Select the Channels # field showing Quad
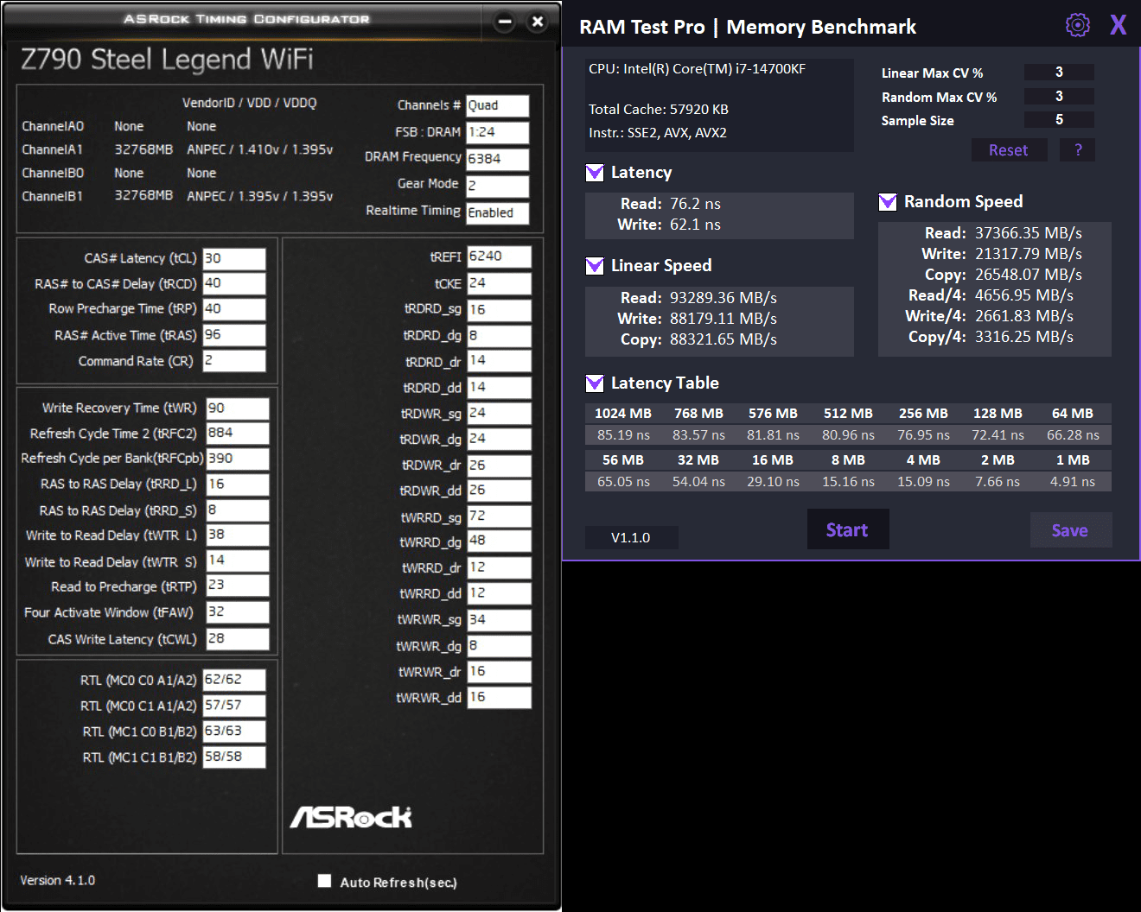This screenshot has width=1141, height=912. 497,106
